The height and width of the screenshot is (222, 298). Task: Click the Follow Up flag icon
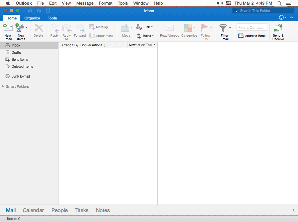[205, 28]
